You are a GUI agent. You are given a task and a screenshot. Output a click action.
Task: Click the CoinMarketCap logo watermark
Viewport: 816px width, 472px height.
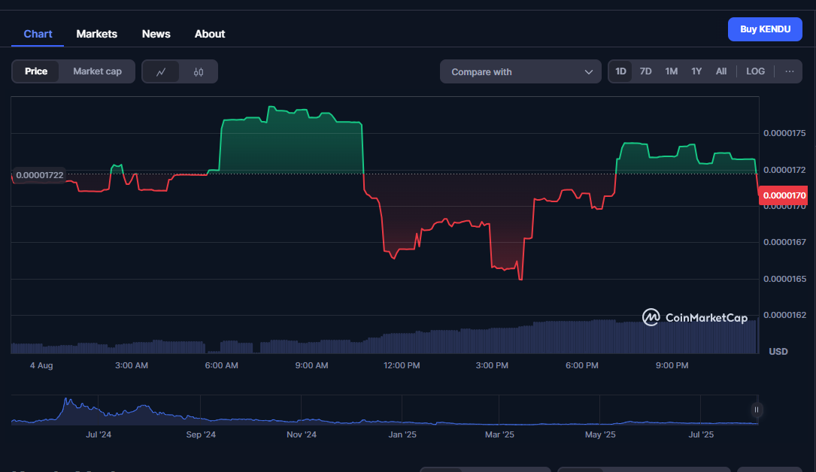tap(694, 318)
